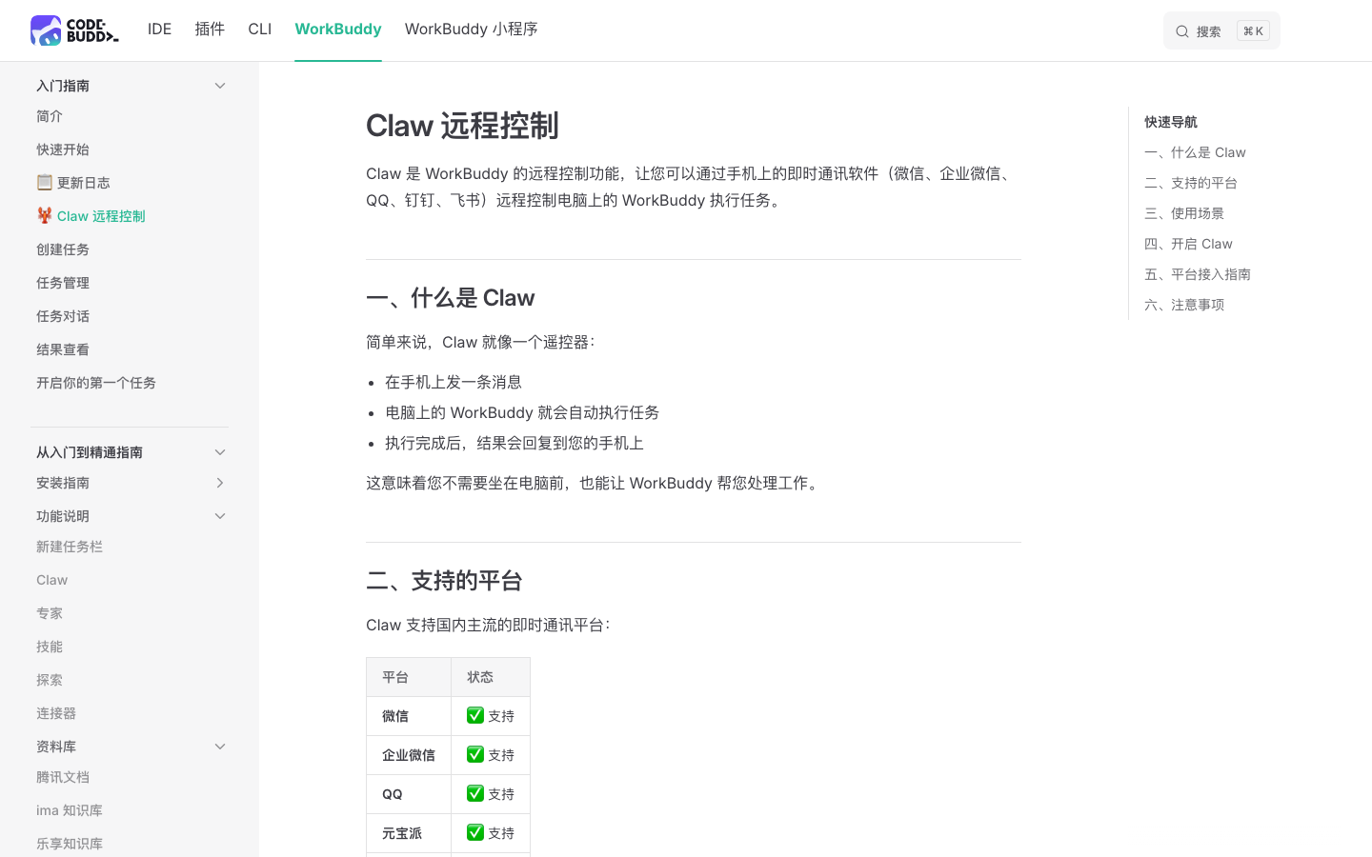This screenshot has height=857, width=1372.
Task: Click the calendar icon beside 更新日志
Action: (x=45, y=182)
